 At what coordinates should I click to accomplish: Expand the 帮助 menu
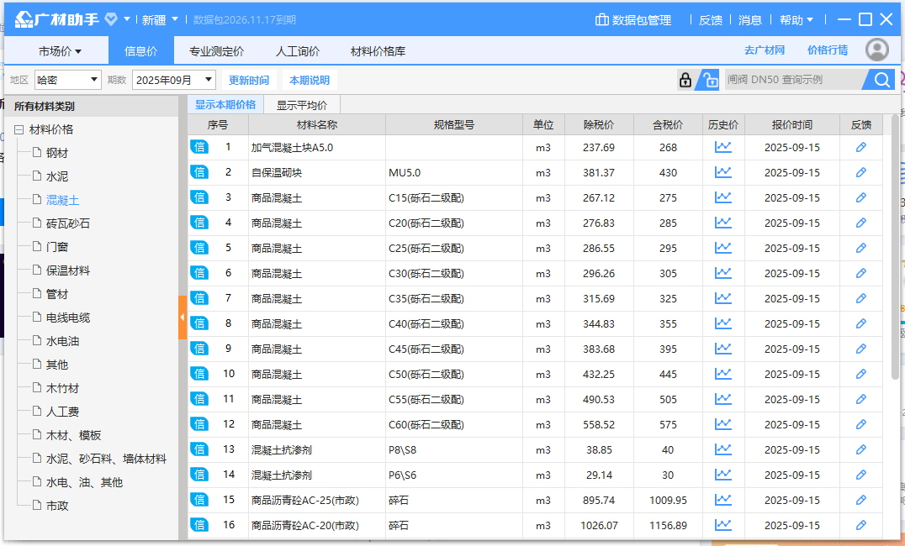pos(796,20)
